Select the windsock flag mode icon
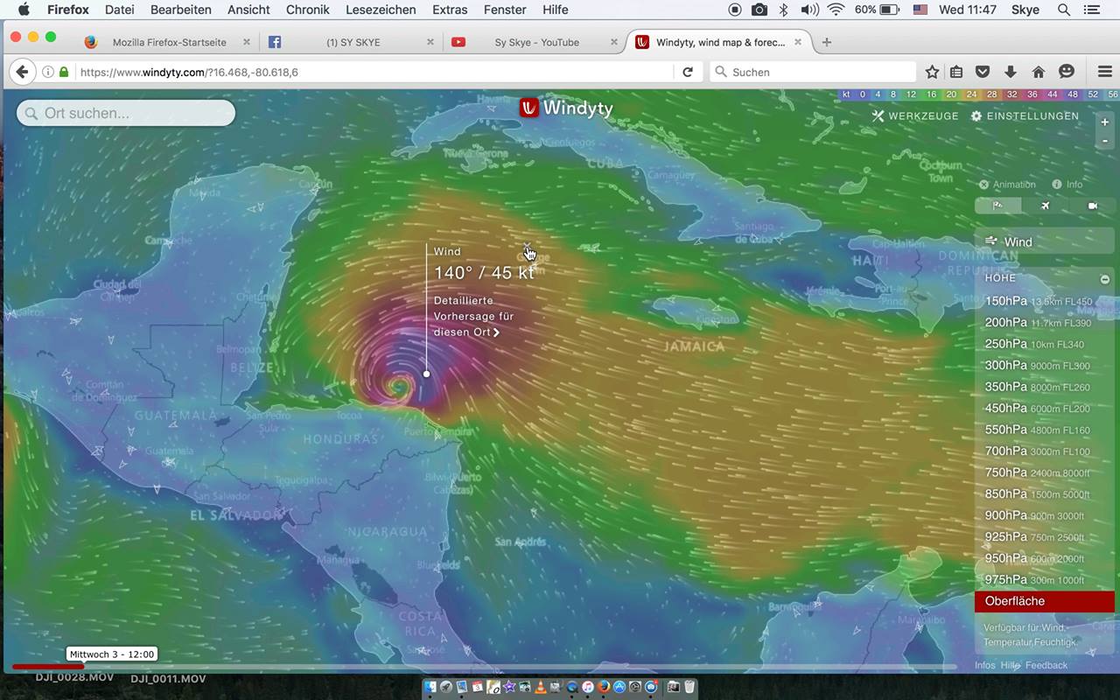This screenshot has height=700, width=1120. click(997, 206)
